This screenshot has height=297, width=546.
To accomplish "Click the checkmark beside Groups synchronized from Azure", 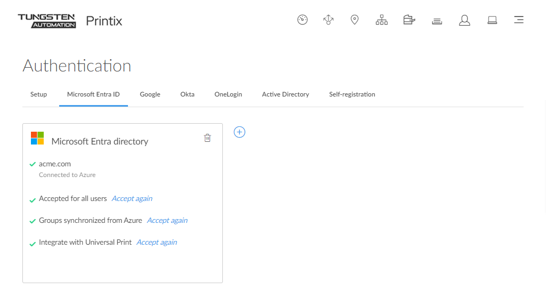I will 33,221.
